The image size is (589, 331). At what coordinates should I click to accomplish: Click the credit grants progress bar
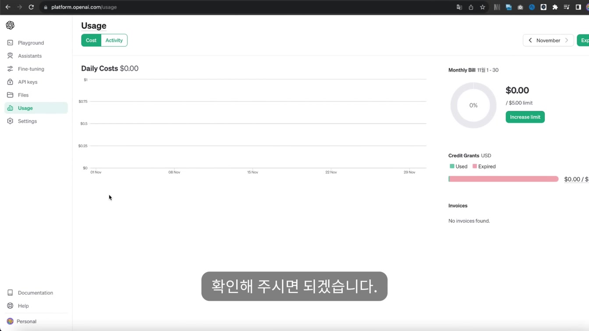point(504,179)
